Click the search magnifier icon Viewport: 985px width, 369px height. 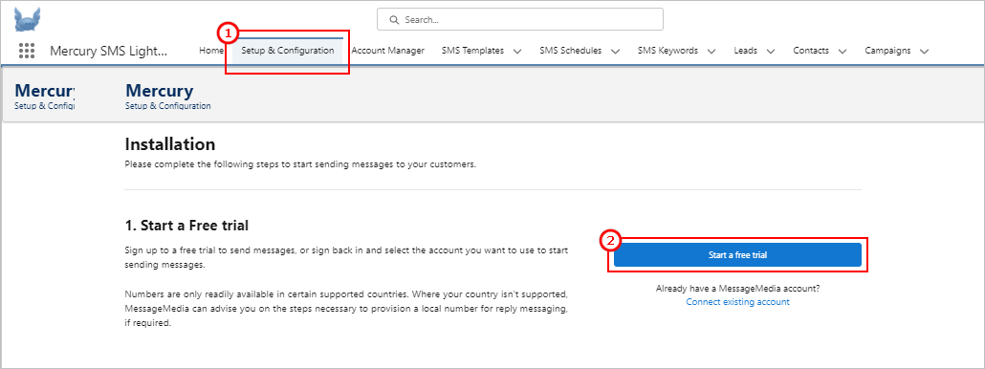point(395,19)
